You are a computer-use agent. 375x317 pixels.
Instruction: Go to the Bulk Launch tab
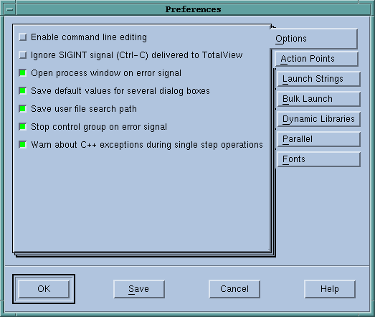click(x=318, y=99)
